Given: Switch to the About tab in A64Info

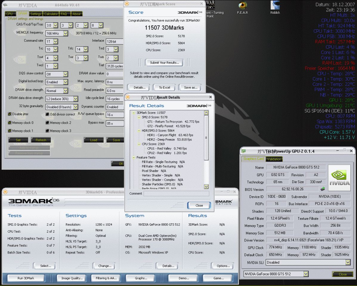Looking at the screenshot, I should pyautogui.click(x=76, y=14).
